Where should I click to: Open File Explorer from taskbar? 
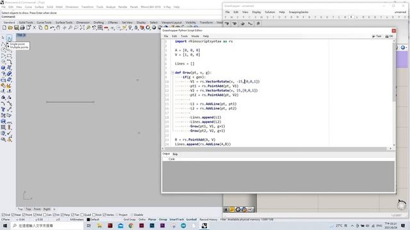[100, 226]
